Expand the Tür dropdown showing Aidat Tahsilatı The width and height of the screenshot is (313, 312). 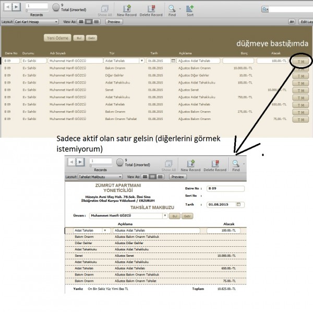142,61
